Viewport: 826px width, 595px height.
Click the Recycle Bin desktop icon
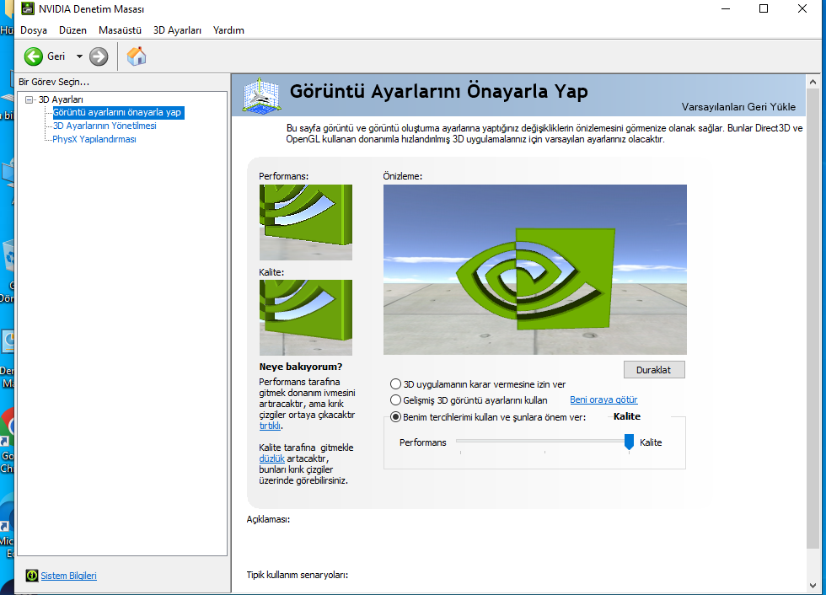click(x=8, y=258)
